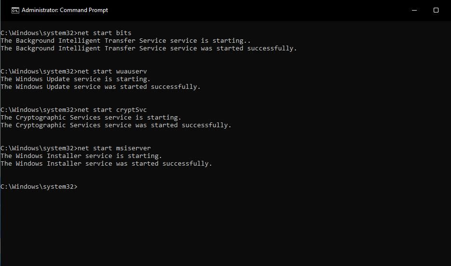
Task: Click the "Administrator: Command Prompt" title text
Action: point(65,10)
